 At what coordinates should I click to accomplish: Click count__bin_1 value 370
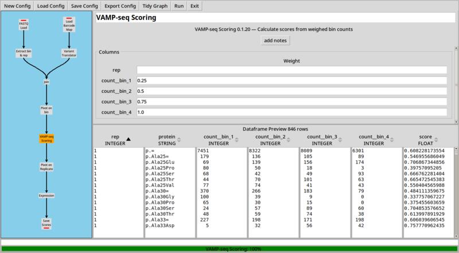click(204, 191)
